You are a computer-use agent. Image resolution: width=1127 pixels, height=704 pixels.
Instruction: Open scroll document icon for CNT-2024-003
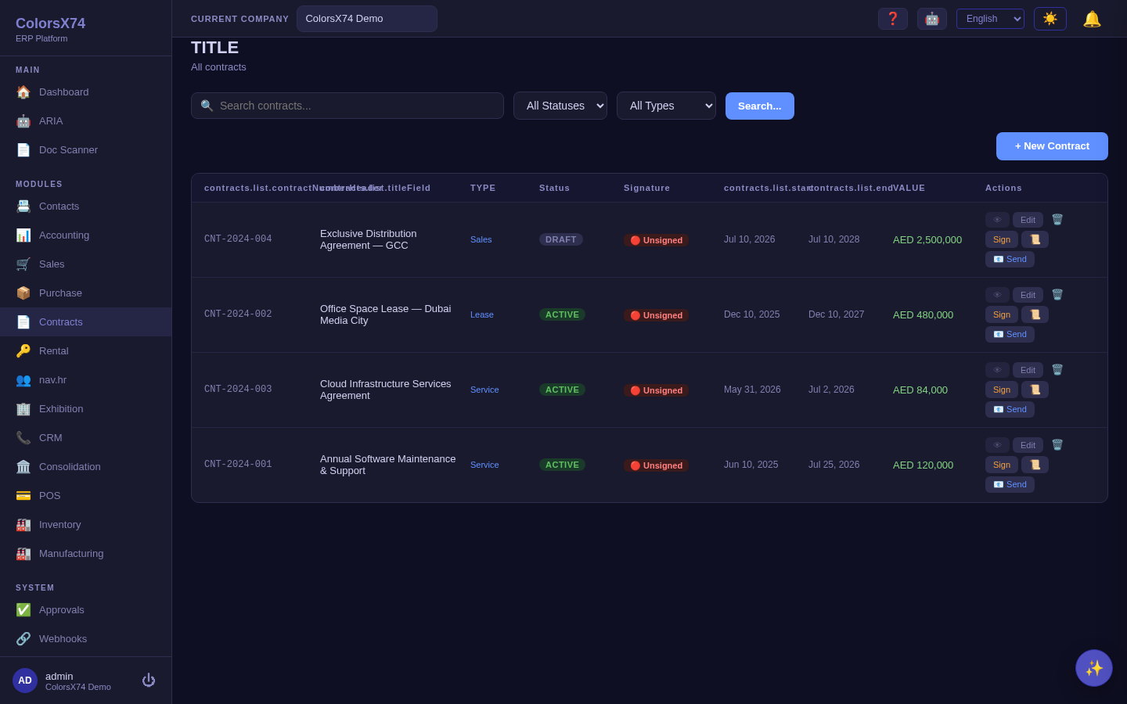pos(1035,390)
